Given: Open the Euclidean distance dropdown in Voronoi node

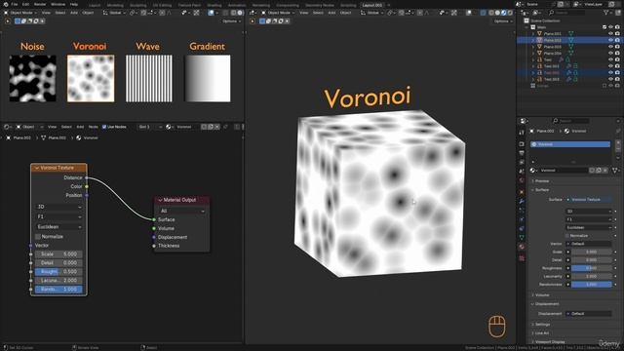Looking at the screenshot, I should pos(58,227).
